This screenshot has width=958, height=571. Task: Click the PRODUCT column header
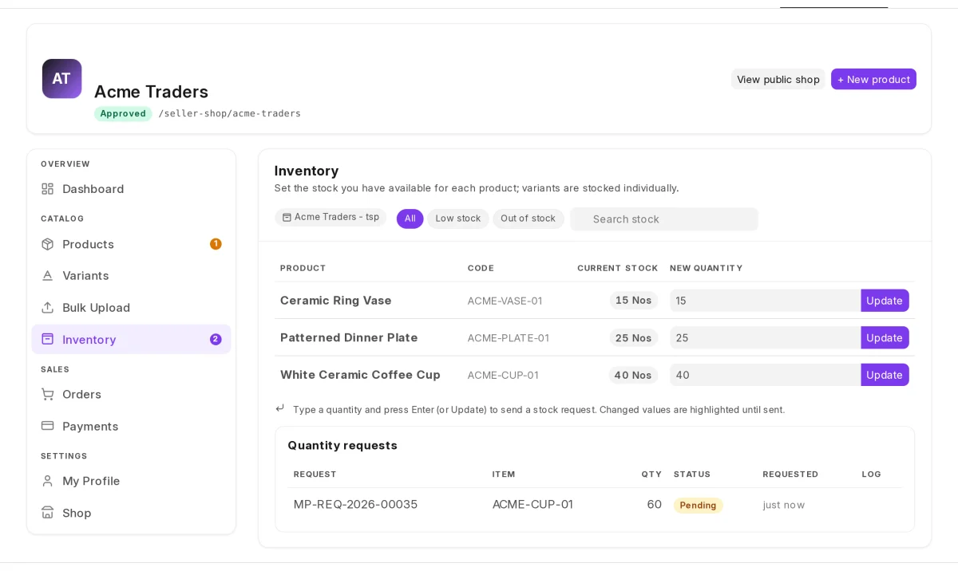(303, 268)
